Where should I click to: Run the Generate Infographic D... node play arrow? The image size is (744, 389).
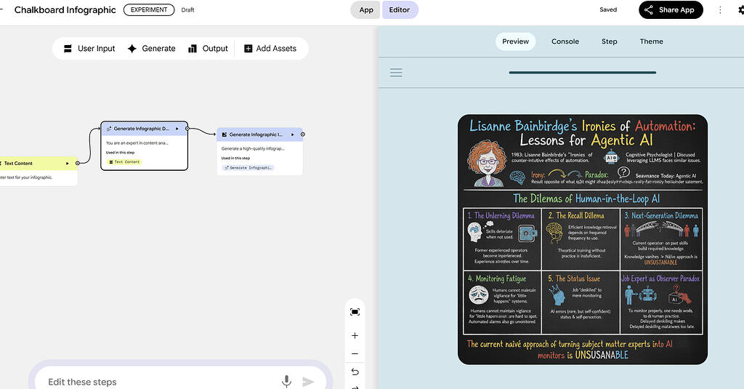click(x=177, y=129)
